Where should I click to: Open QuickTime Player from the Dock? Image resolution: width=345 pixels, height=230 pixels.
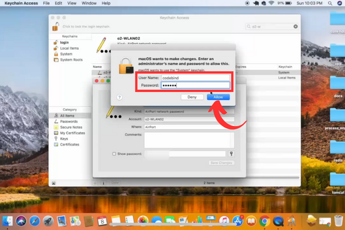click(278, 221)
